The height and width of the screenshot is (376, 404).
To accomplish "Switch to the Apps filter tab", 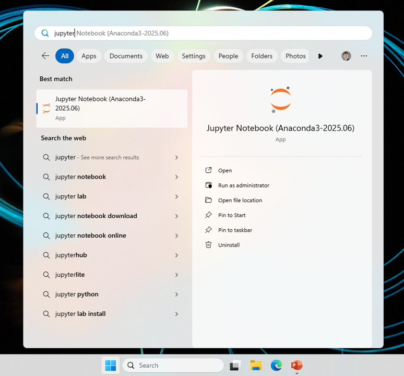I will click(x=89, y=56).
